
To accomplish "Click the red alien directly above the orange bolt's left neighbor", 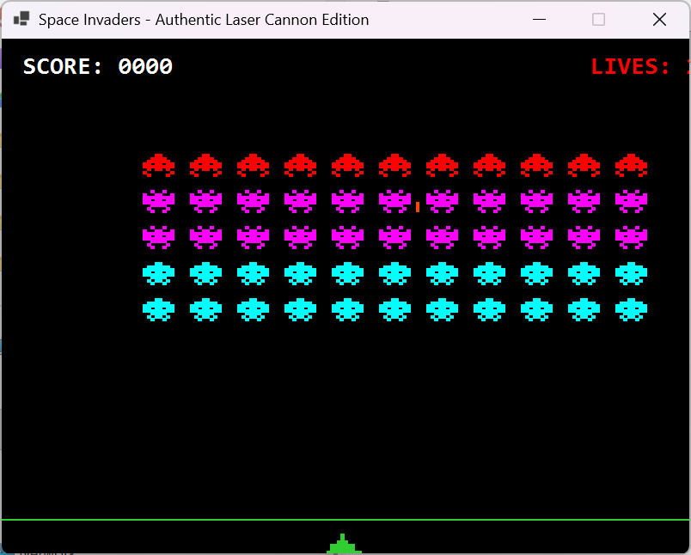I will [394, 165].
